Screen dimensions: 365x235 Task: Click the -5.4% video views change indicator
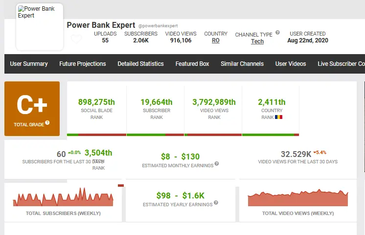(320, 153)
